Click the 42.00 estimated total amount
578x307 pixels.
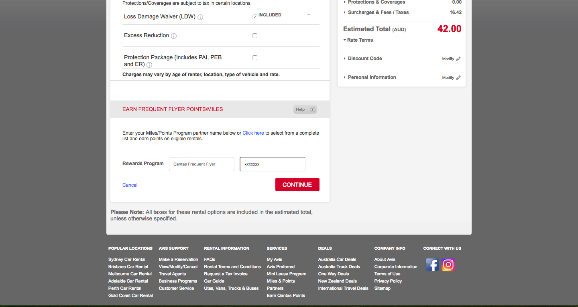pos(450,29)
